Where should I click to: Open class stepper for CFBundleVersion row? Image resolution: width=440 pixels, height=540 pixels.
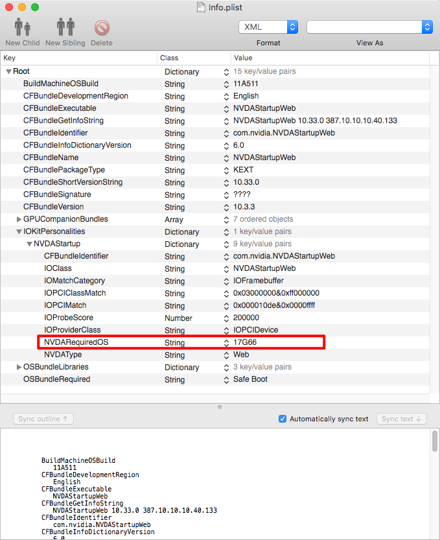point(226,207)
